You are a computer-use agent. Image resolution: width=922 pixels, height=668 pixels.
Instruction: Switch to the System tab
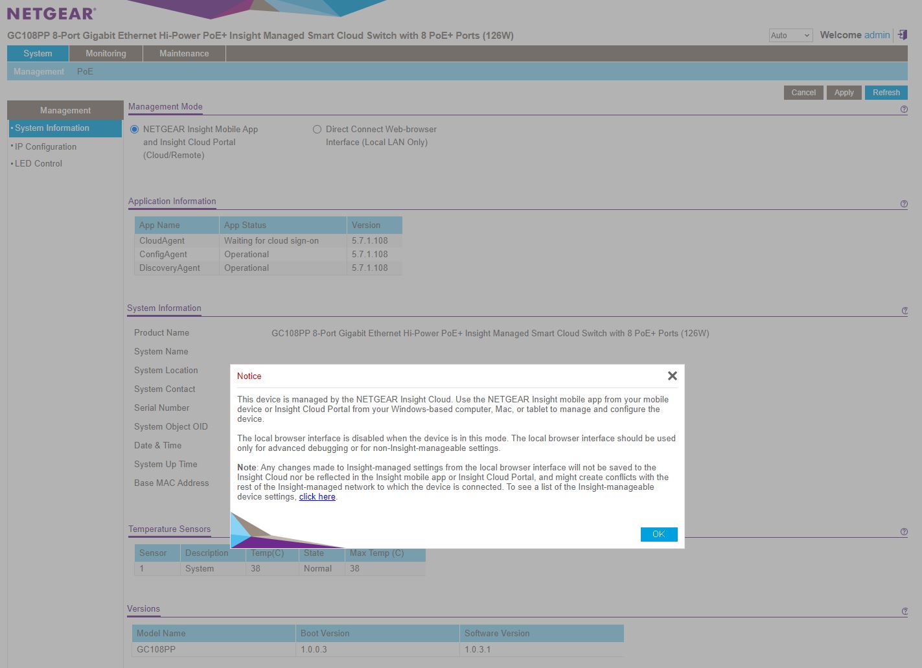38,54
